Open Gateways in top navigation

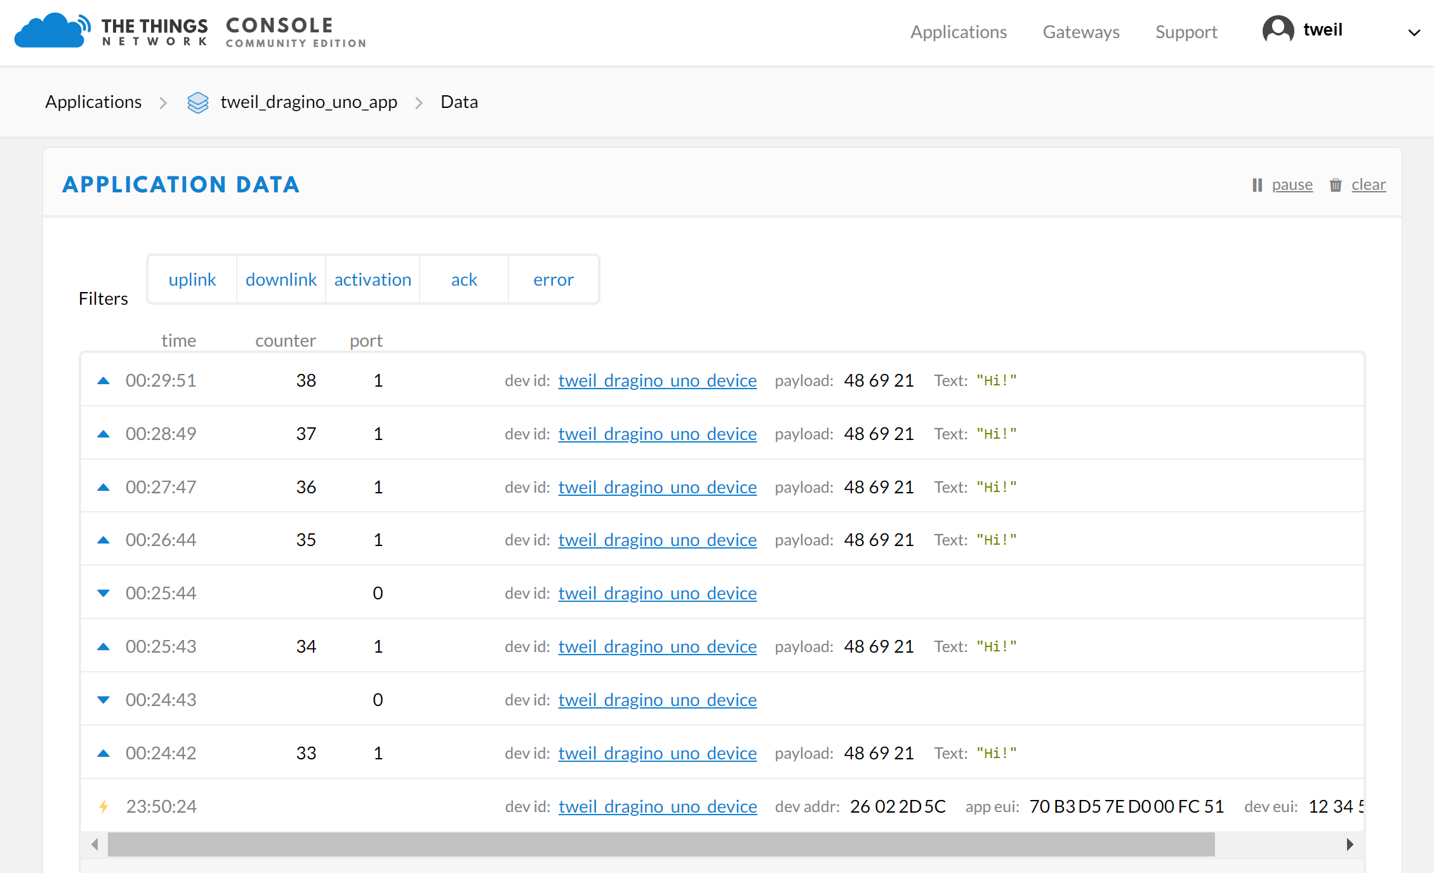click(x=1081, y=32)
